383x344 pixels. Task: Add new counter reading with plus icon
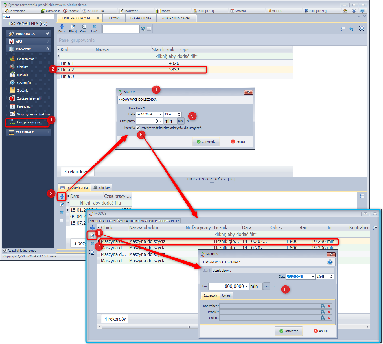pos(62,196)
